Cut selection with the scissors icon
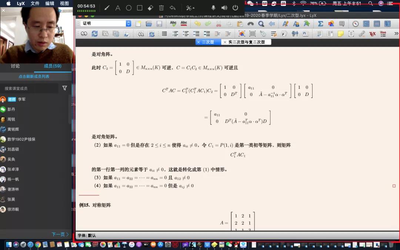 point(219,24)
